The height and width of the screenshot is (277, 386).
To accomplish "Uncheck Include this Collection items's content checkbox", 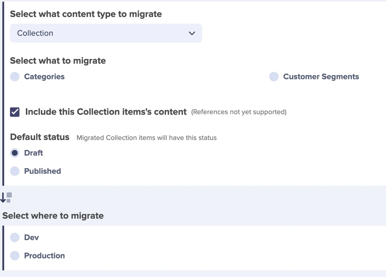I will point(15,112).
